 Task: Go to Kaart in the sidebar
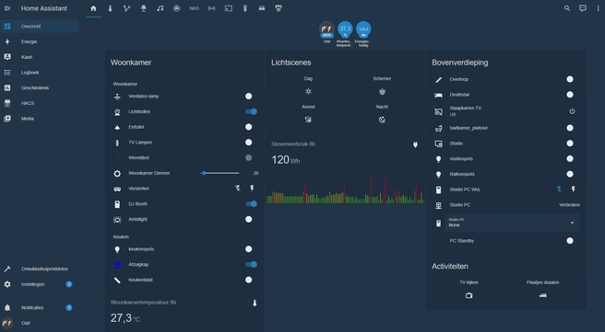(40, 57)
